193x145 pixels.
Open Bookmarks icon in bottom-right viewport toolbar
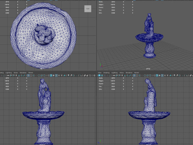point(122,75)
